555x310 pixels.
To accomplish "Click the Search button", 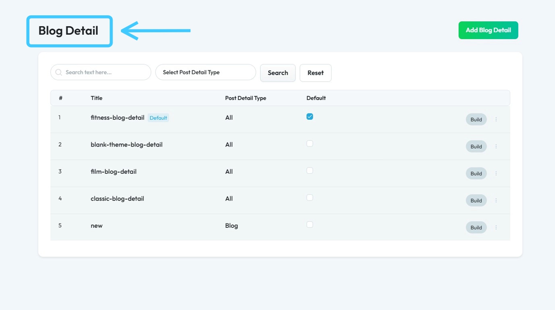I will (x=277, y=73).
